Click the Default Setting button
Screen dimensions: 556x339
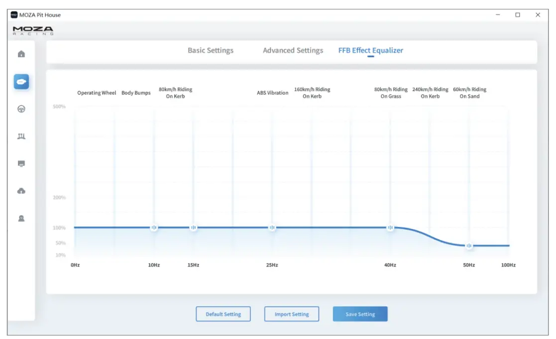[223, 314]
